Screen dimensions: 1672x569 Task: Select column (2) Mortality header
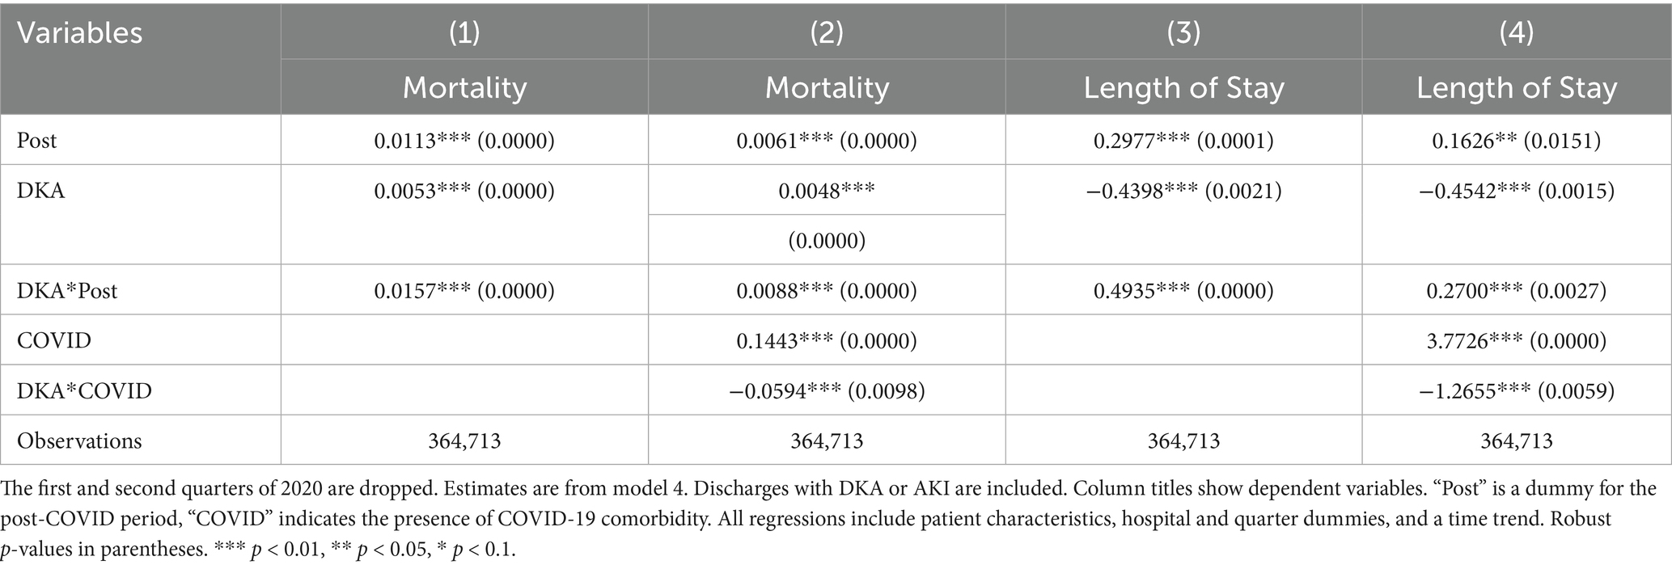[x=827, y=86]
